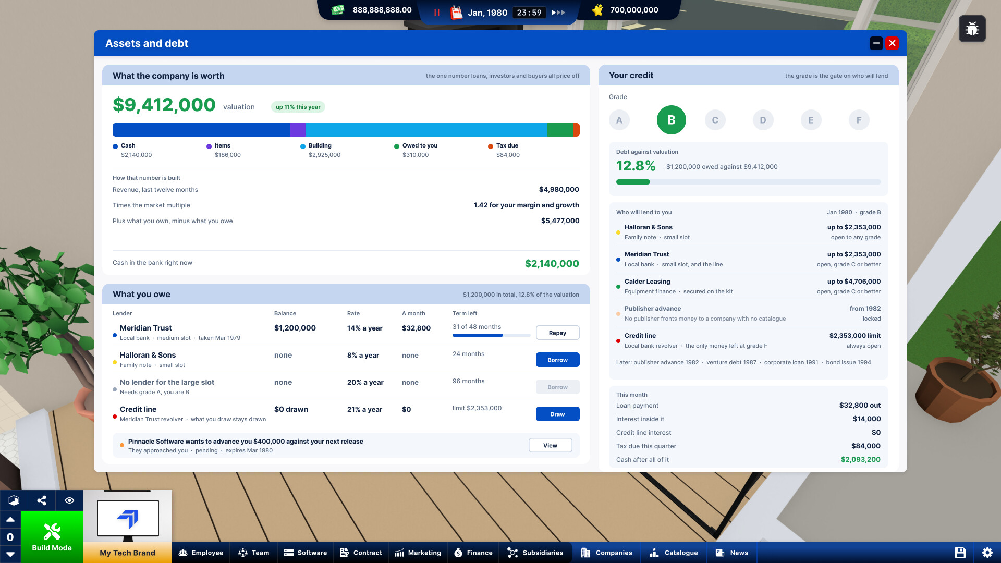Viewport: 1001px width, 563px height.
Task: Close the Assets and debt window
Action: pos(892,43)
